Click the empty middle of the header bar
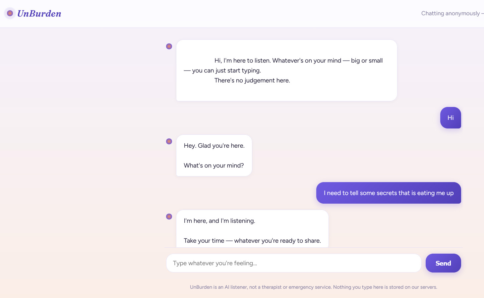The height and width of the screenshot is (298, 484). (242, 14)
